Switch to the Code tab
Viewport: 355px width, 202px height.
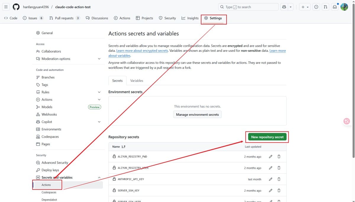pyautogui.click(x=11, y=18)
